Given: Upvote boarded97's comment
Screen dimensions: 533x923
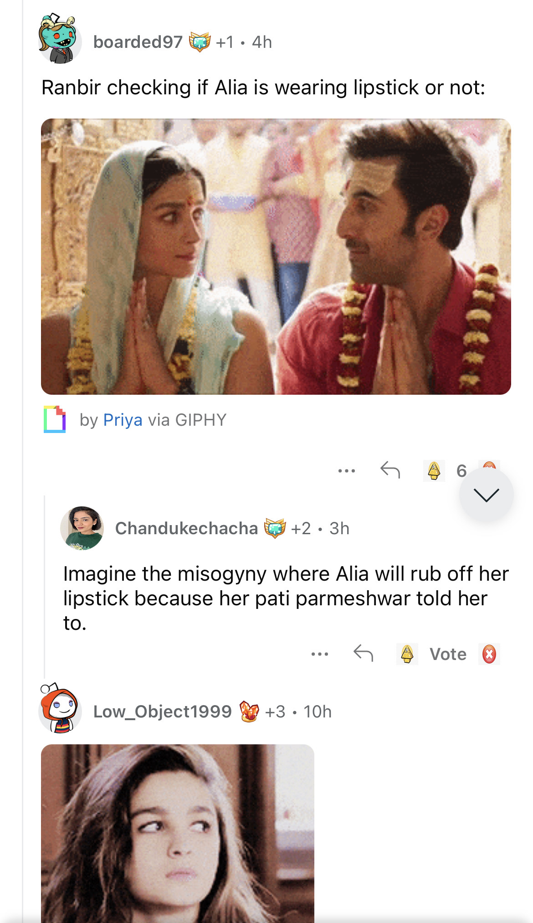Looking at the screenshot, I should [434, 470].
